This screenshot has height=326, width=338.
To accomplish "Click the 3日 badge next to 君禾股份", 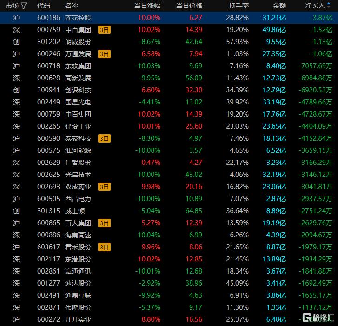I will (x=104, y=247).
